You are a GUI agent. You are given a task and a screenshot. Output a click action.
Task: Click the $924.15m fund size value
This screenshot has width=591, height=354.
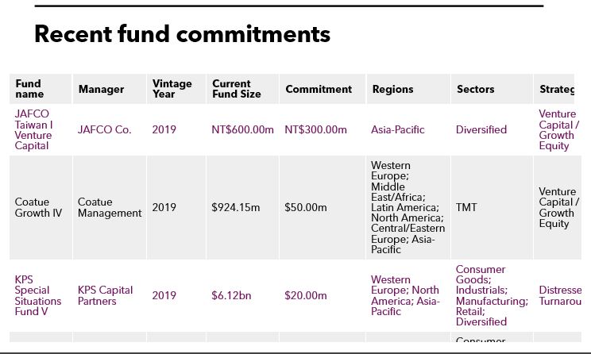click(235, 207)
